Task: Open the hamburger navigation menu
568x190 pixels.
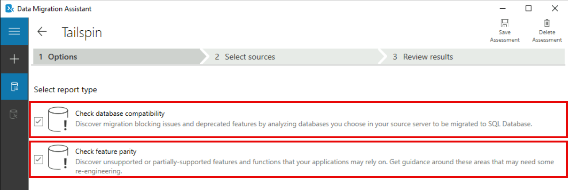Action: tap(14, 31)
